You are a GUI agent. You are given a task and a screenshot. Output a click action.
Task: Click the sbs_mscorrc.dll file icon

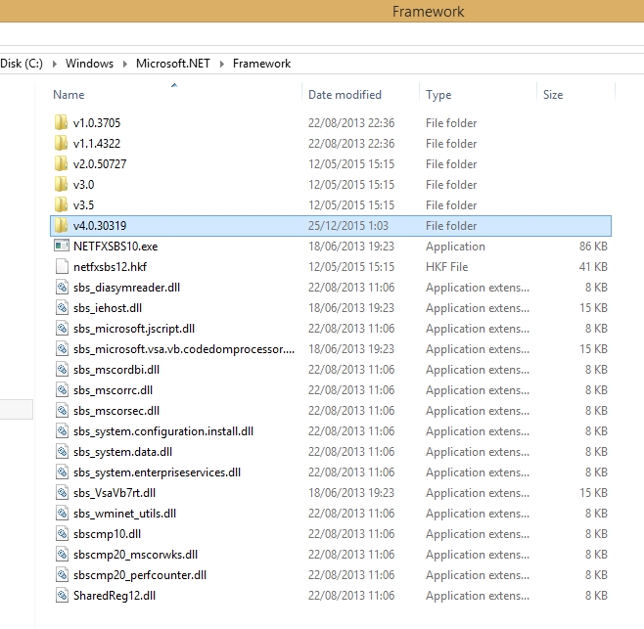pos(62,389)
